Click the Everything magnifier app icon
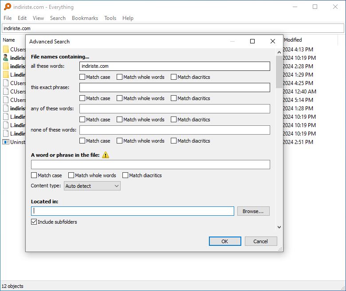 (x=7, y=7)
